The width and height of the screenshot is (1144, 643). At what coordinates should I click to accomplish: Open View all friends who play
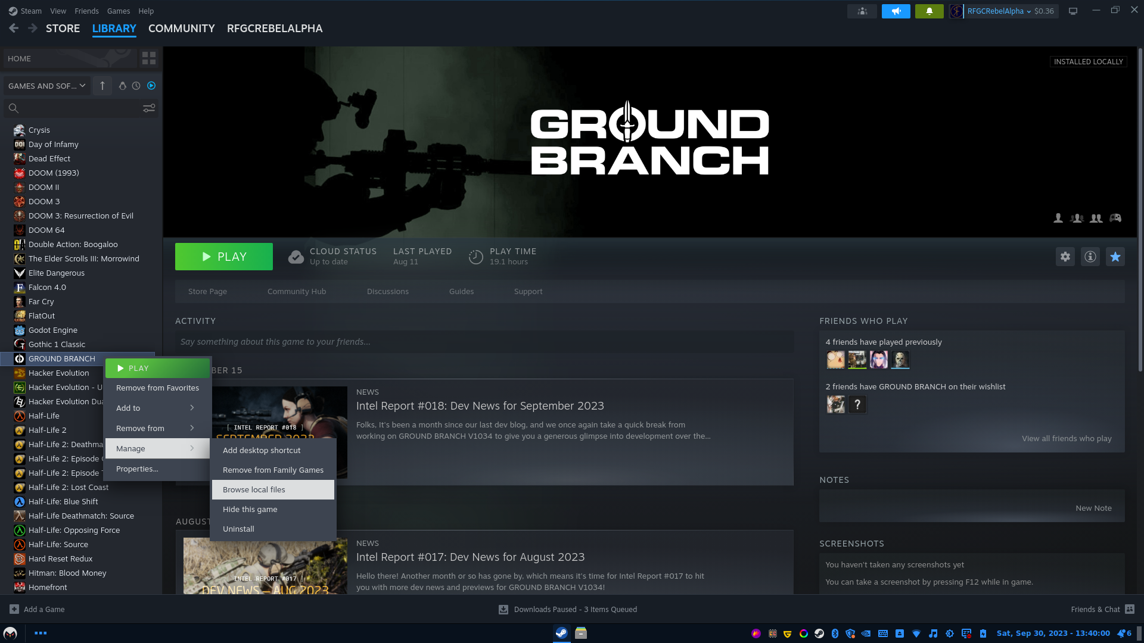[1066, 438]
